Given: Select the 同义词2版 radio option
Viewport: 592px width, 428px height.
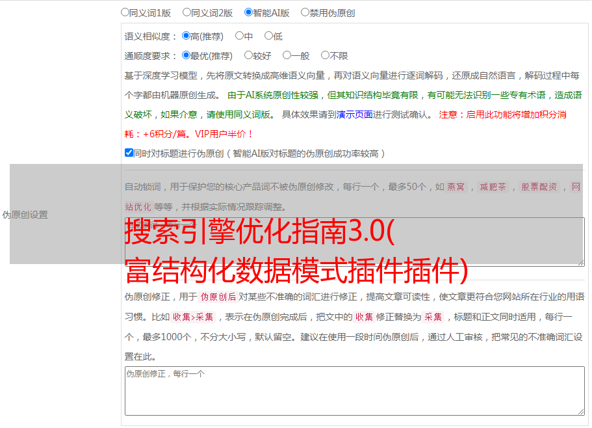Looking at the screenshot, I should pos(187,12).
